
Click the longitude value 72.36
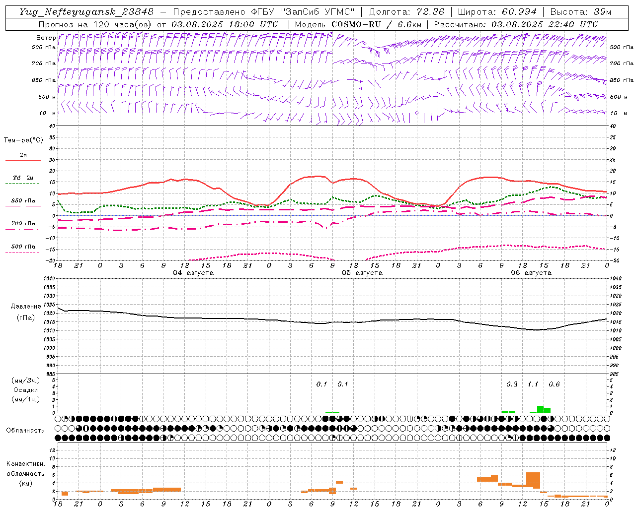[x=430, y=12]
